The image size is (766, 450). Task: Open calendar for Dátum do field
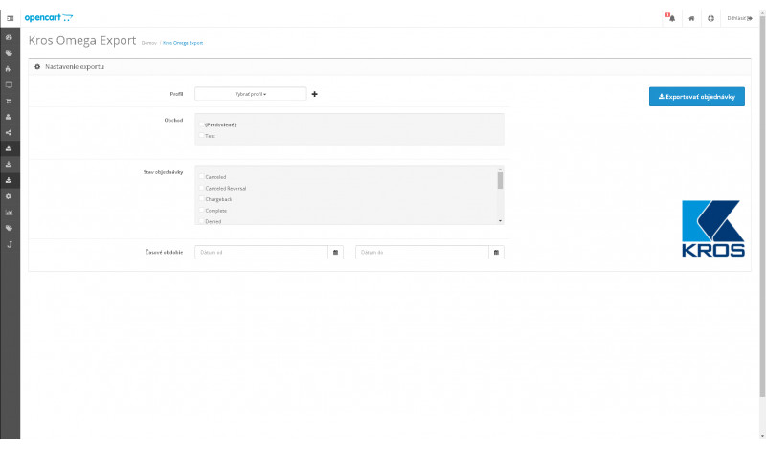(496, 252)
